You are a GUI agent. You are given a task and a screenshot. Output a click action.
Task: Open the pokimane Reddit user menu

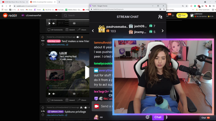click(202, 15)
